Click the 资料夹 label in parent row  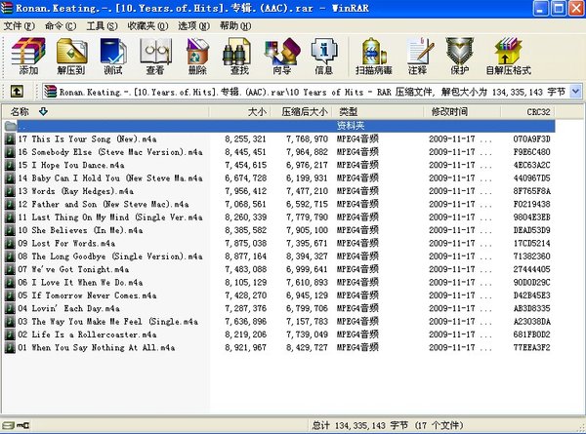click(351, 126)
